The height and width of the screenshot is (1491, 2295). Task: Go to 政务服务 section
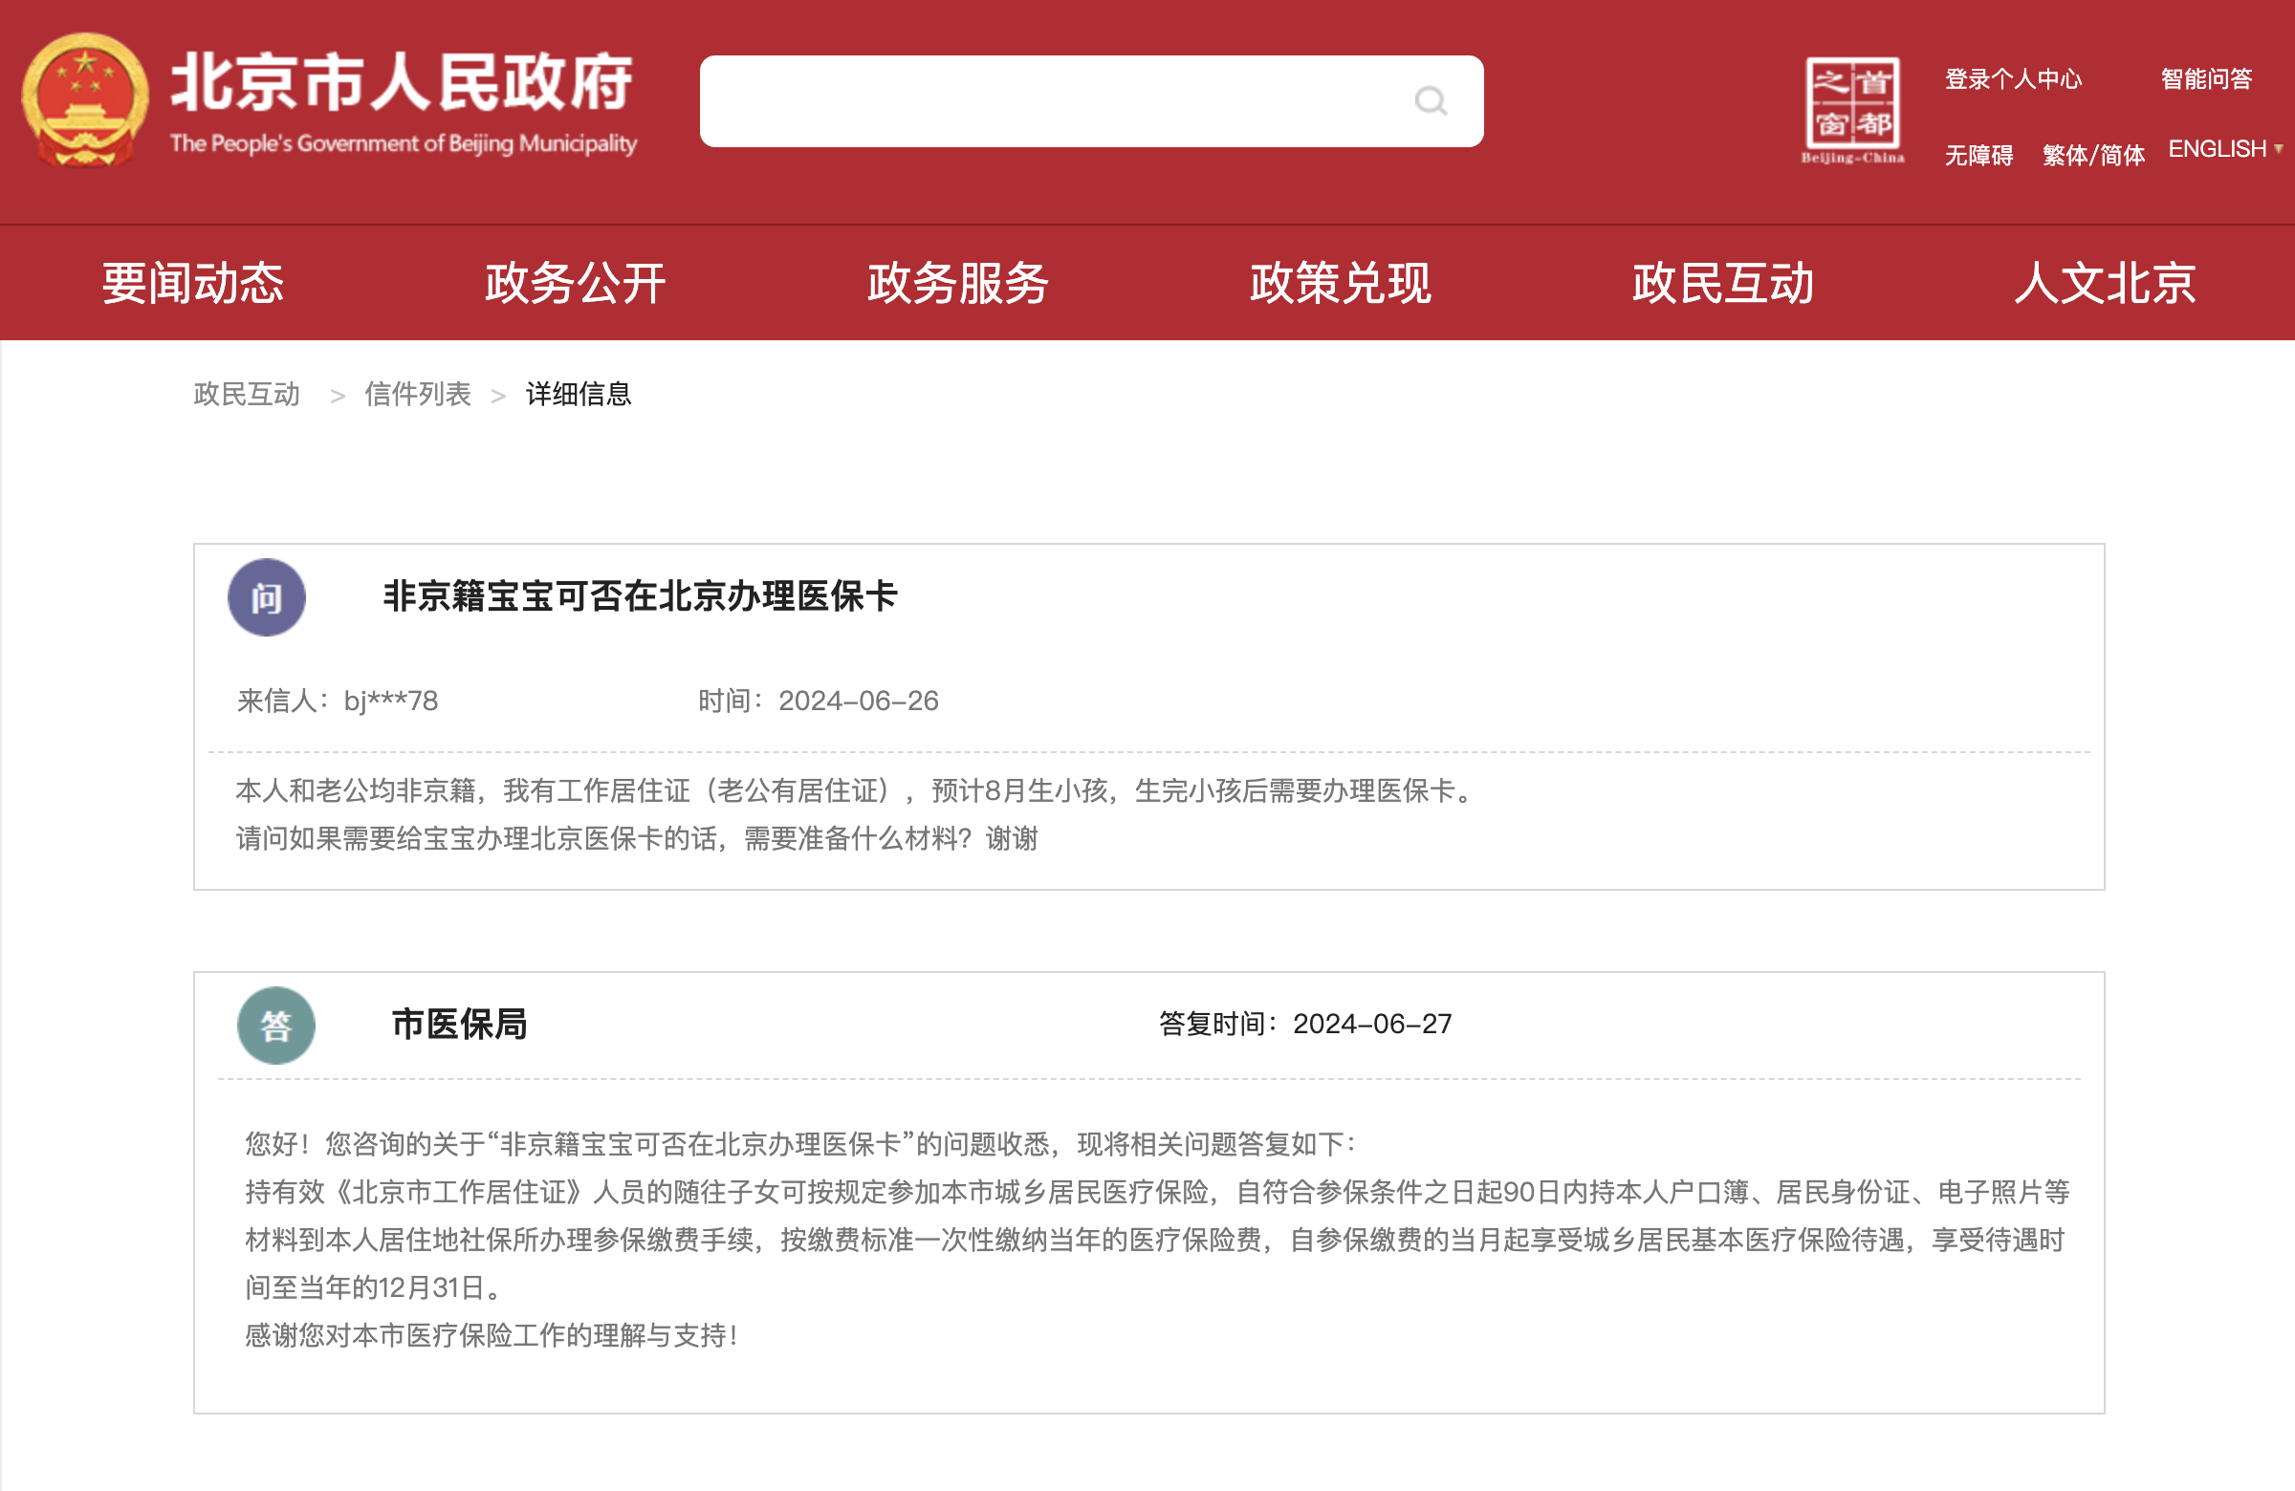pyautogui.click(x=957, y=283)
